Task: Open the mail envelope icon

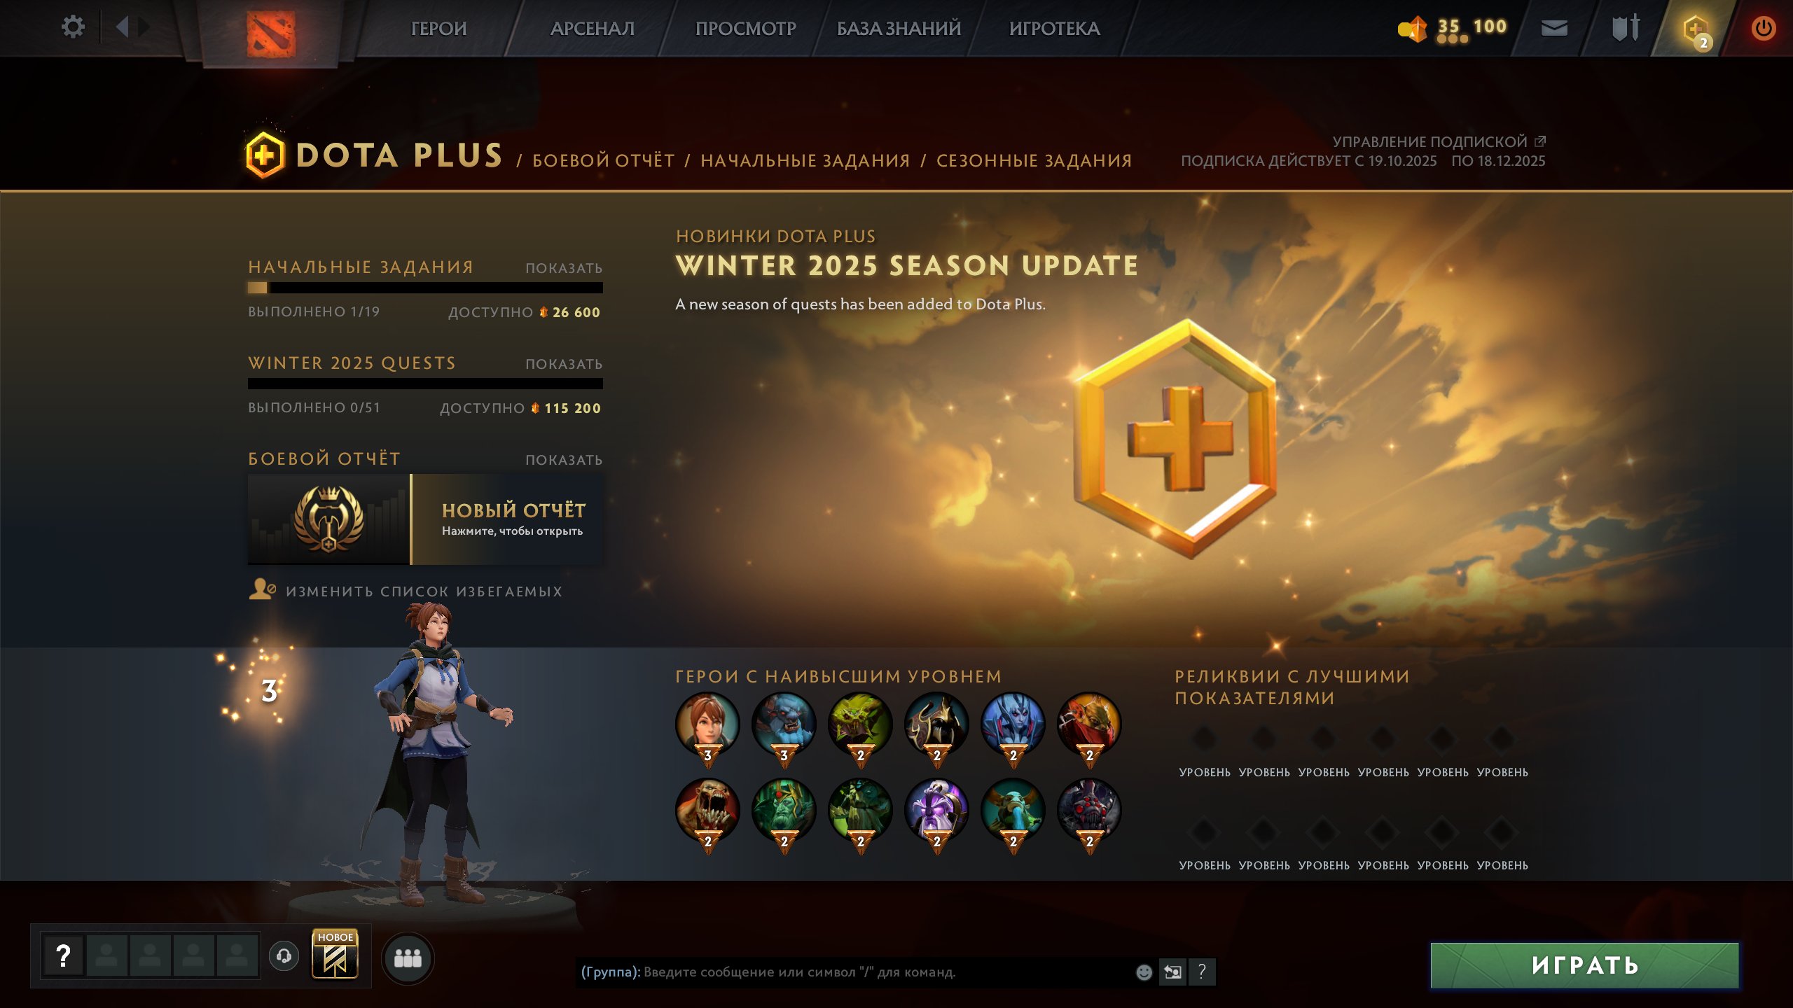Action: [x=1554, y=28]
